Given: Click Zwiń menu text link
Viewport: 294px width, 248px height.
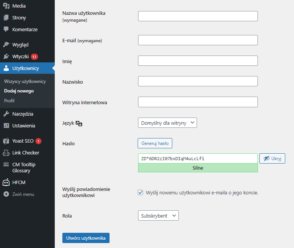Looking at the screenshot, I should [23, 194].
